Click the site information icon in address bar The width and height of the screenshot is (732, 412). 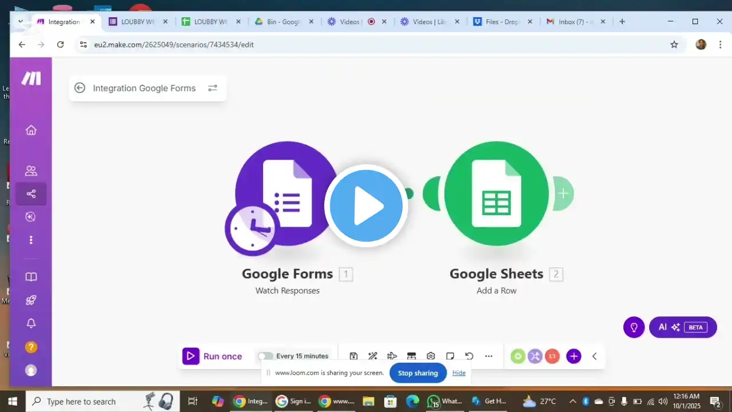[x=83, y=44]
